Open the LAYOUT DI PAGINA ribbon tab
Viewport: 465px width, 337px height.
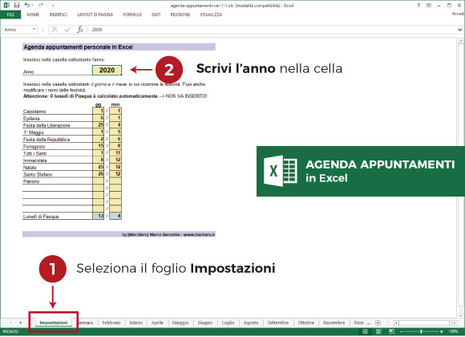(95, 14)
